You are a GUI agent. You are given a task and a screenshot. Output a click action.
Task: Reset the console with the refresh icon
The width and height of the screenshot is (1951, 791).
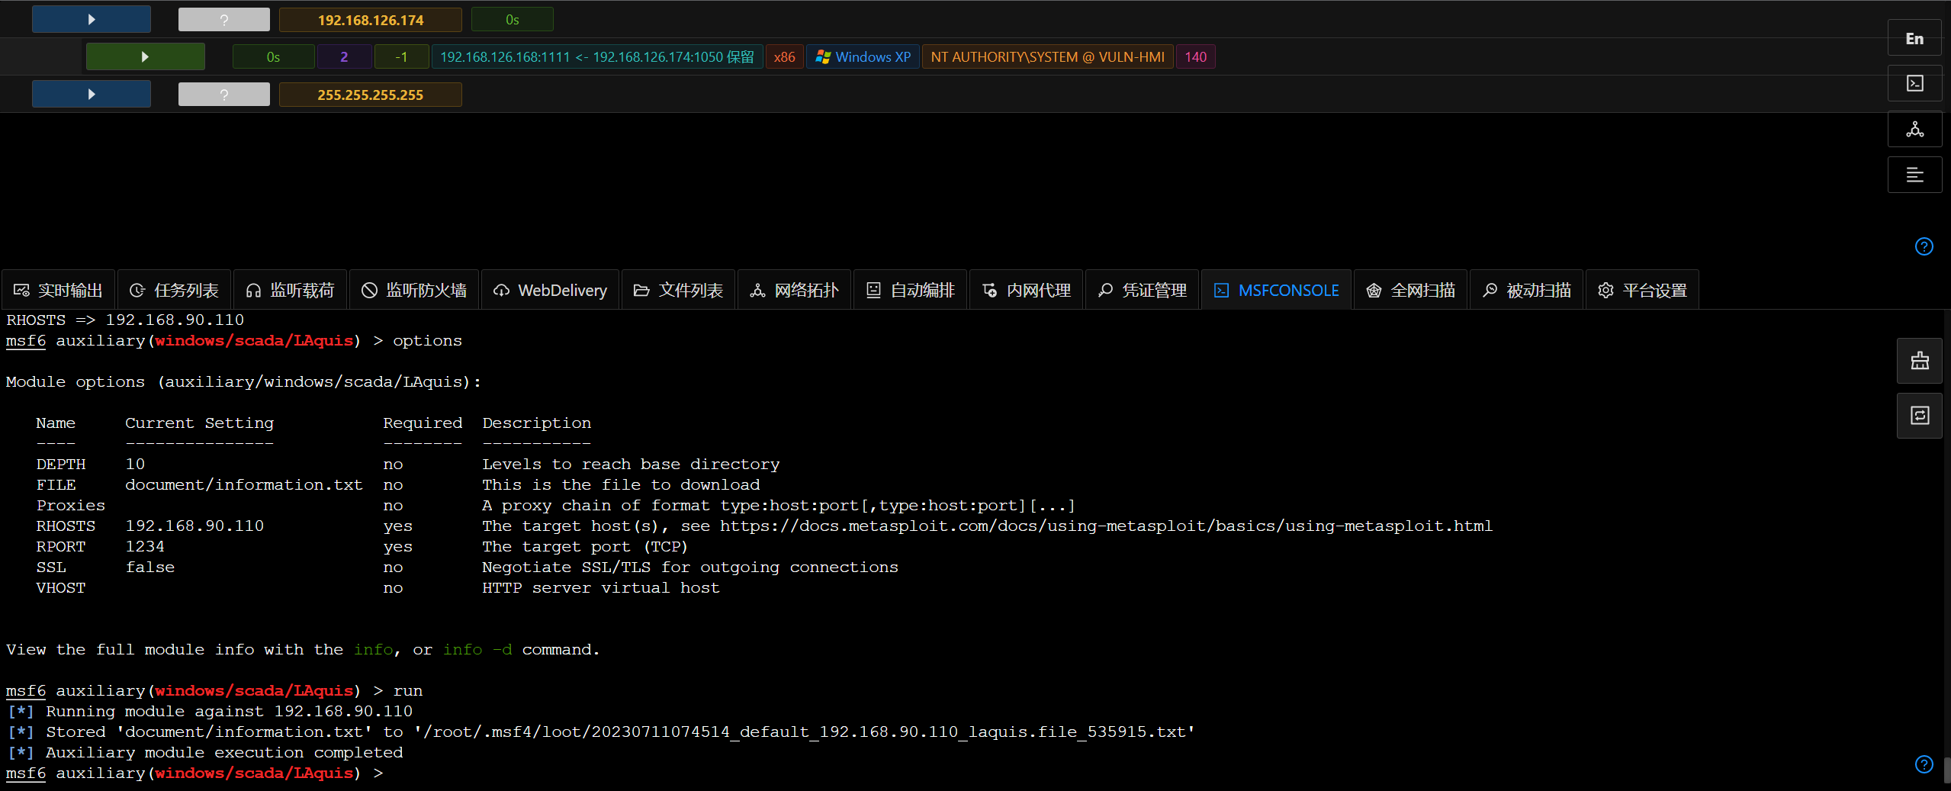(1920, 415)
